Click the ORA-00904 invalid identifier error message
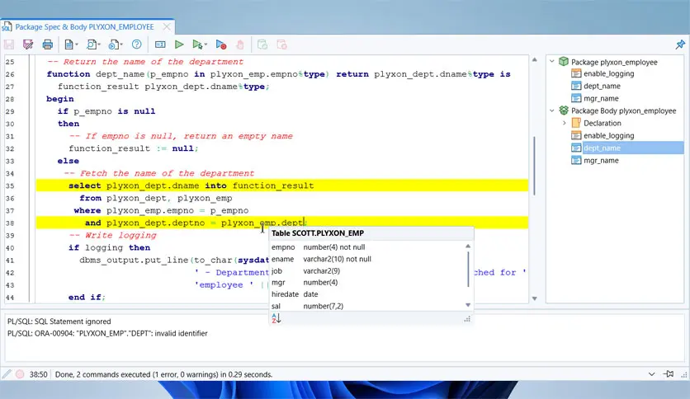 tap(107, 334)
